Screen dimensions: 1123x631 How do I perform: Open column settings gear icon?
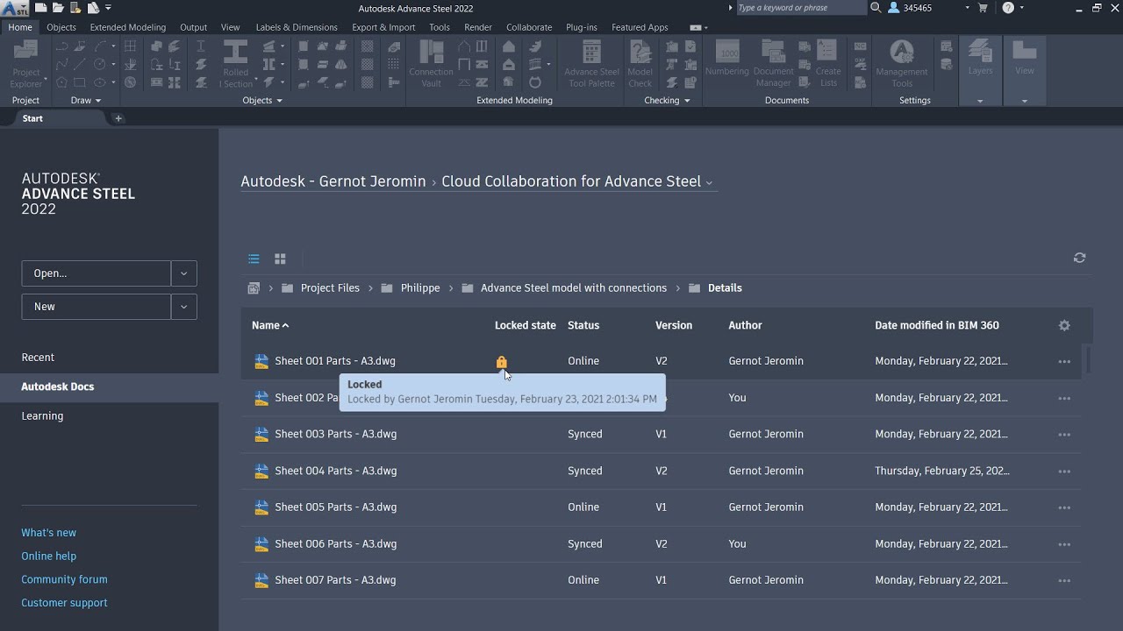1064,325
